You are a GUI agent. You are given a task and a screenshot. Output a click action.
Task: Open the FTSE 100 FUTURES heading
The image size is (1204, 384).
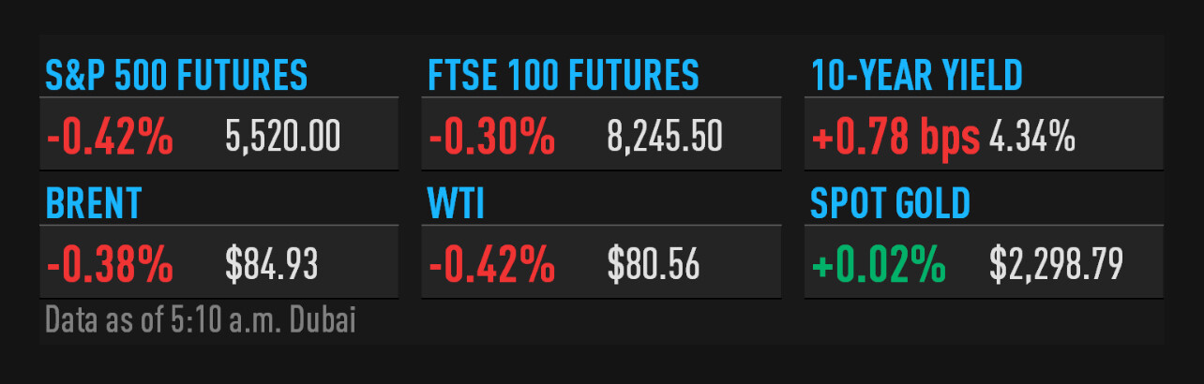[564, 76]
